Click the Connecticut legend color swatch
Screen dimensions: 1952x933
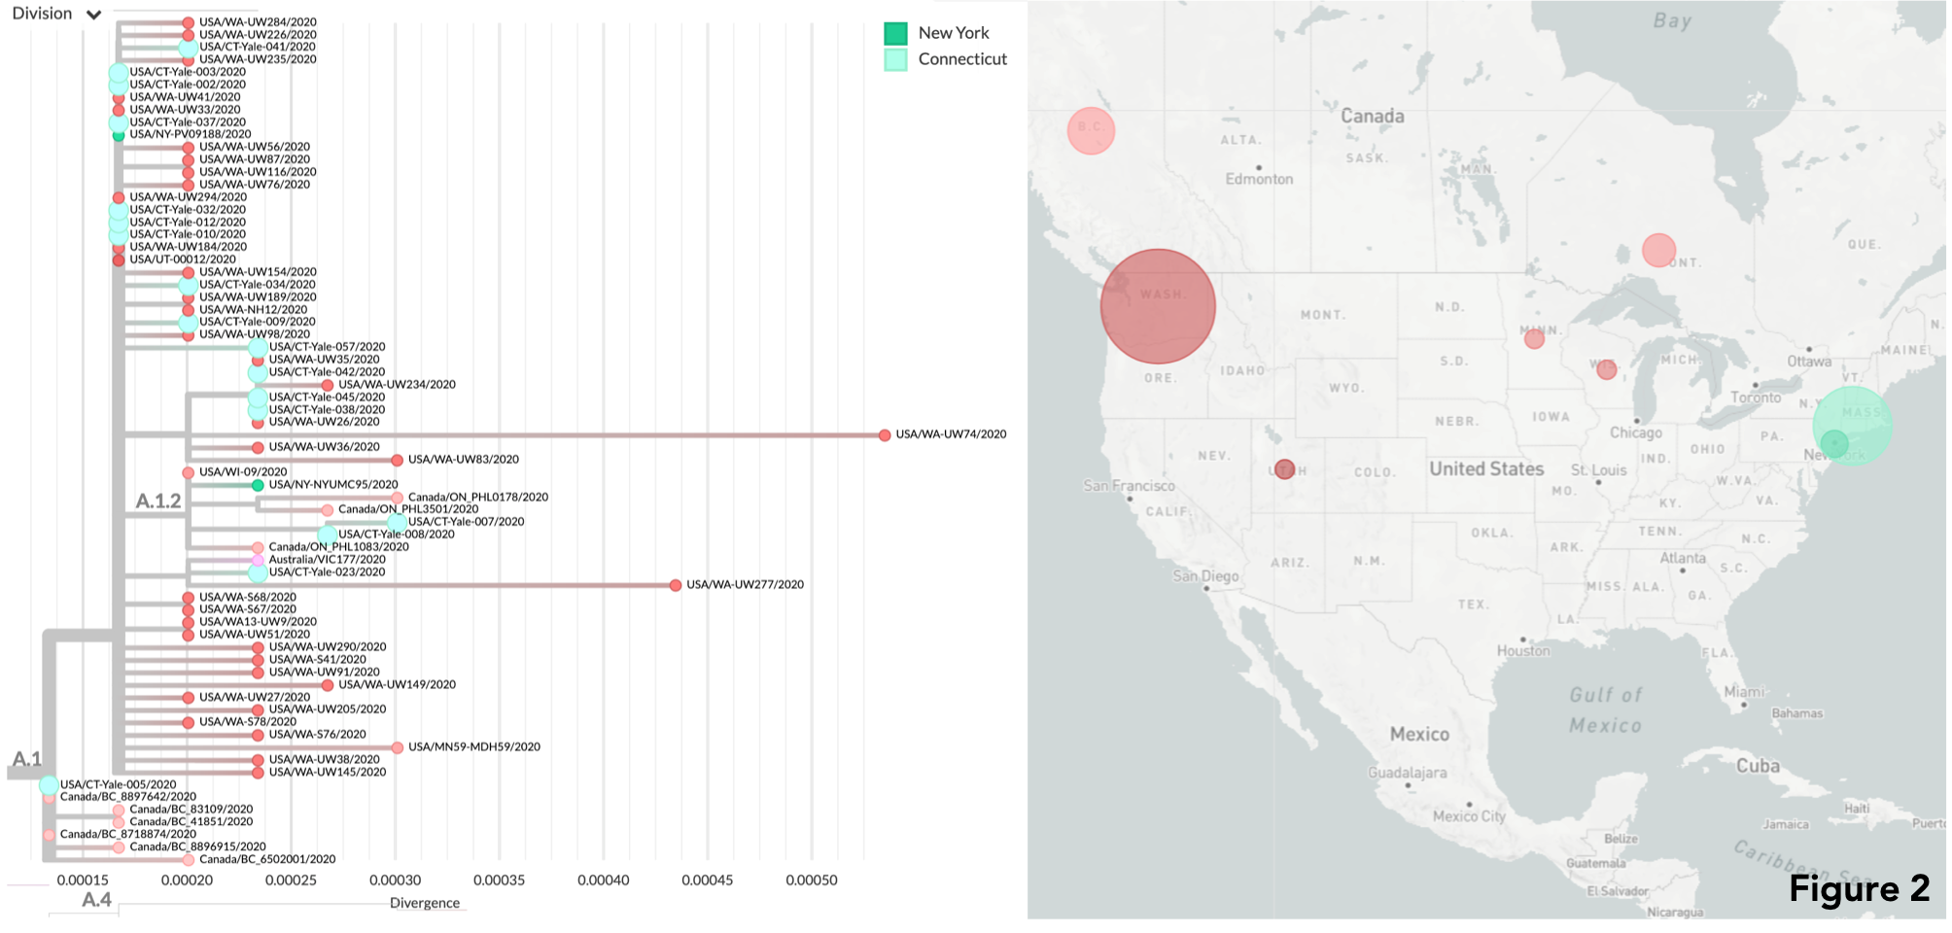point(895,59)
